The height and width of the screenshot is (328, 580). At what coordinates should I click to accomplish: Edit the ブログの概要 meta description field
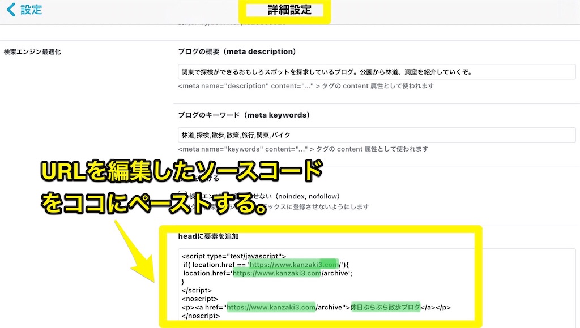click(x=377, y=72)
